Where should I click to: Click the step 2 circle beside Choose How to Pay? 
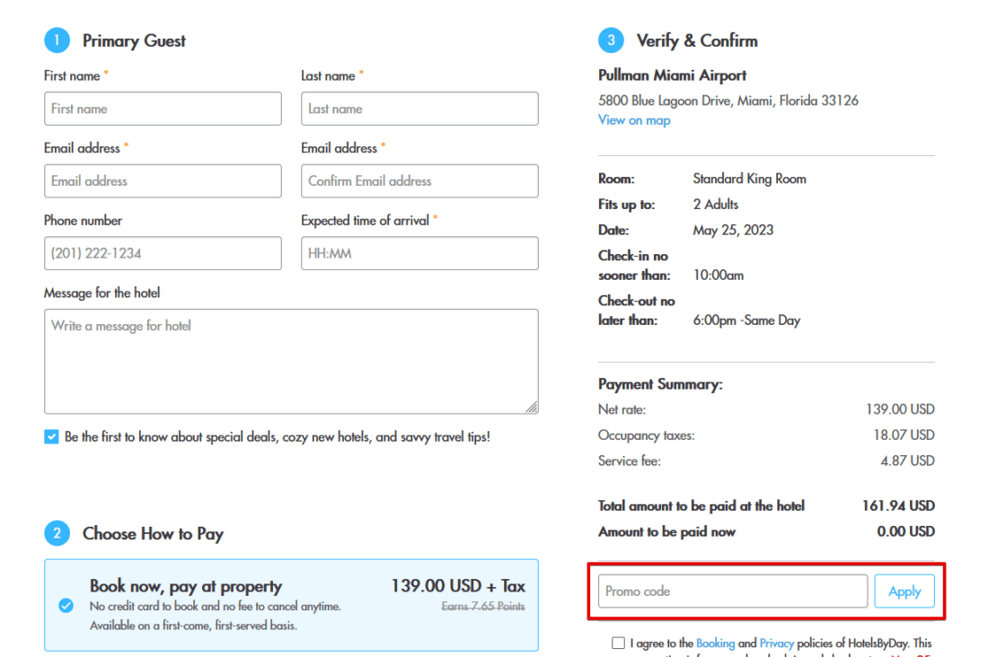coord(57,534)
